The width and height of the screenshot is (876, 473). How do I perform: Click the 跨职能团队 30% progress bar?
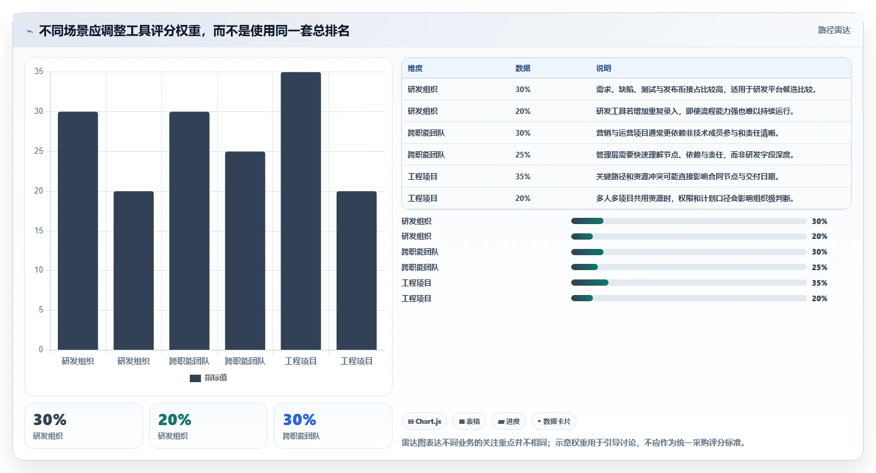[x=689, y=252]
